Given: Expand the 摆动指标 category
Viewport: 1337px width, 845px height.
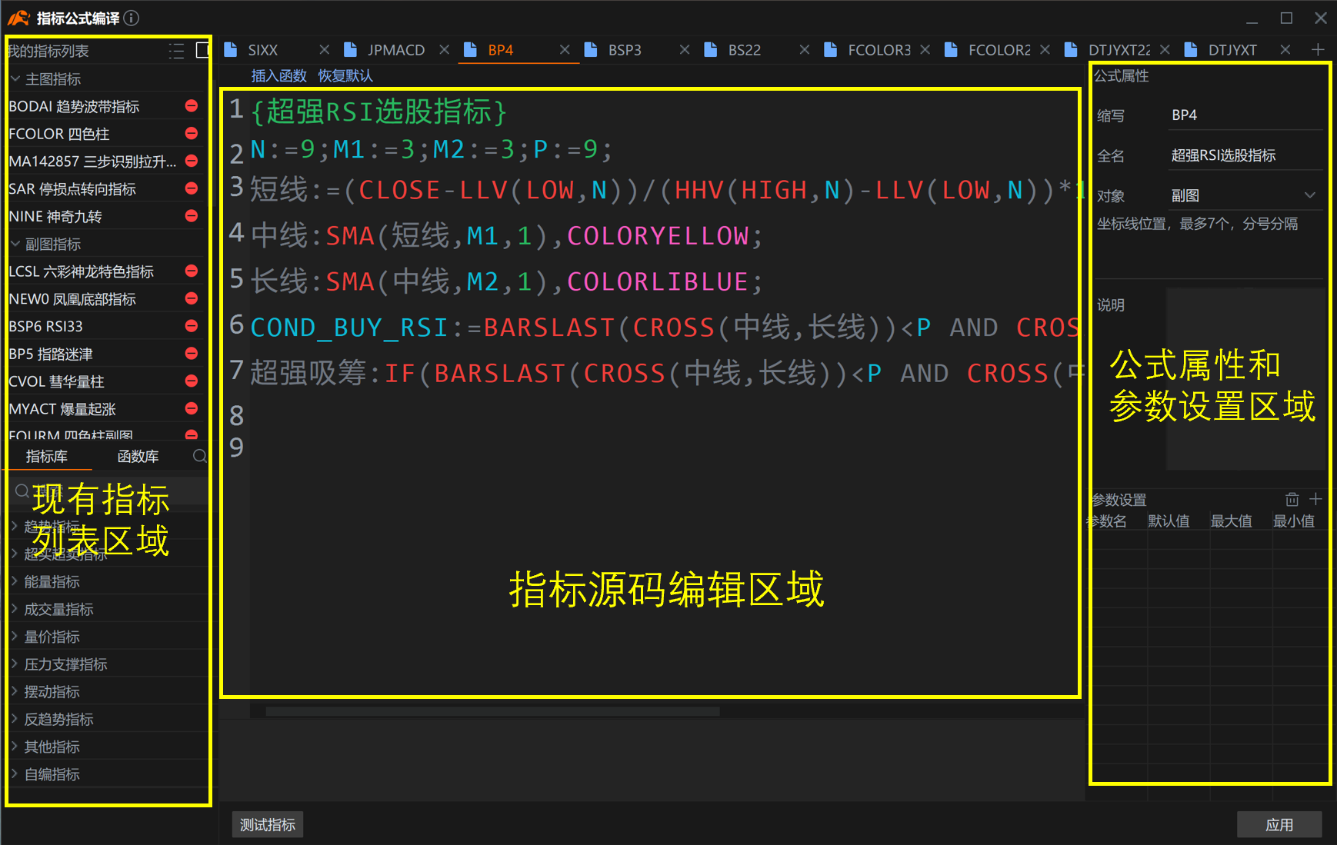Looking at the screenshot, I should click(15, 691).
